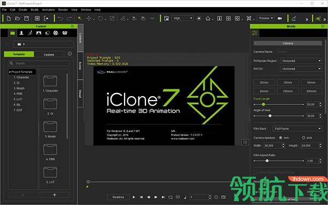Open the Media film reel icon in Content panel
This screenshot has height=205, width=328.
pyautogui.click(x=56, y=33)
